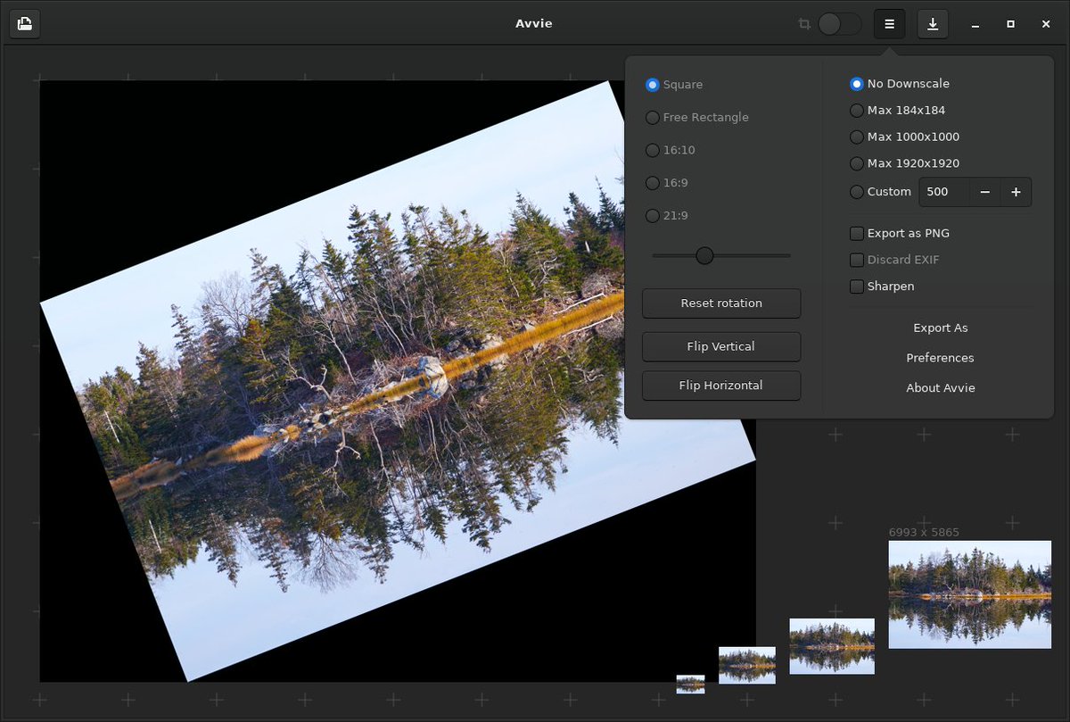Viewport: 1070px width, 722px height.
Task: Open Preferences from the menu
Action: [941, 358]
